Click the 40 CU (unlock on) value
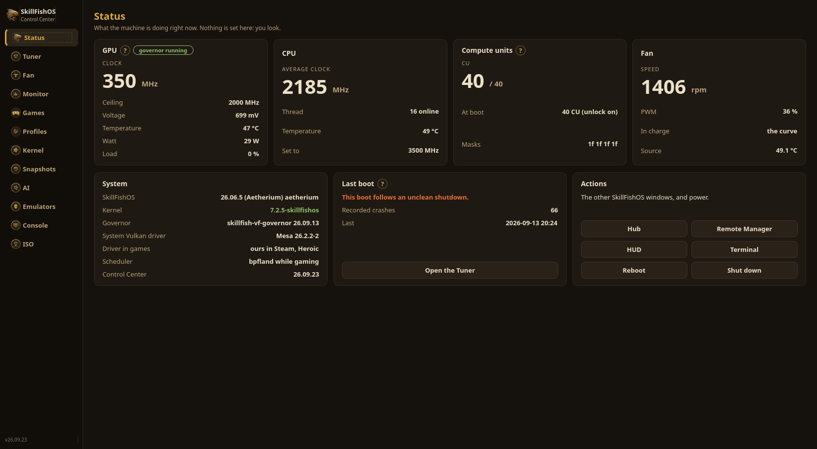The image size is (817, 449). coord(590,112)
